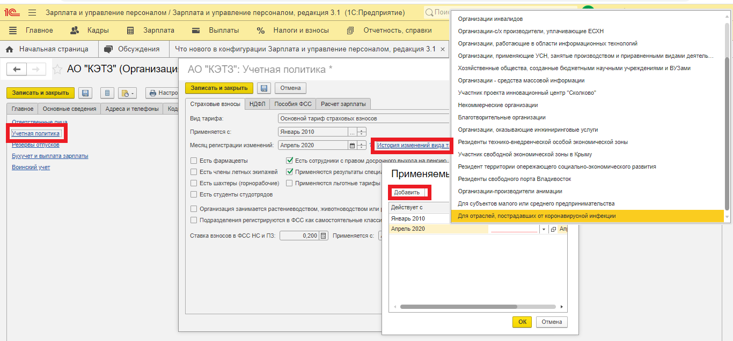Click the Вид тарифа input field
The width and height of the screenshot is (733, 341).
coord(363,118)
